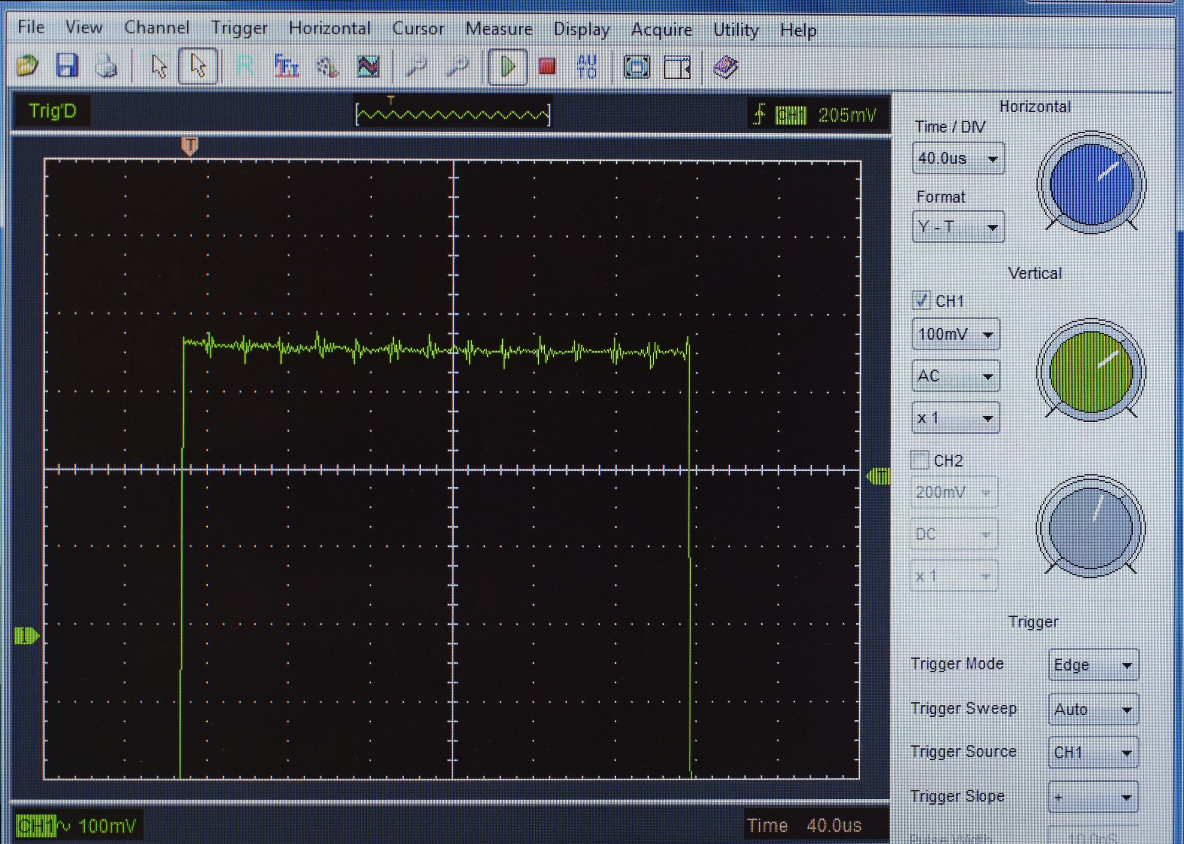Open the Time / DIV 40.0us dropdown
This screenshot has width=1184, height=844.
click(958, 158)
